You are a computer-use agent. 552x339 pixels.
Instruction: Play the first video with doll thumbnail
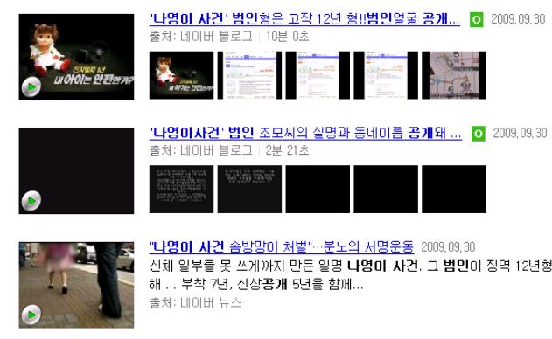tap(31, 86)
